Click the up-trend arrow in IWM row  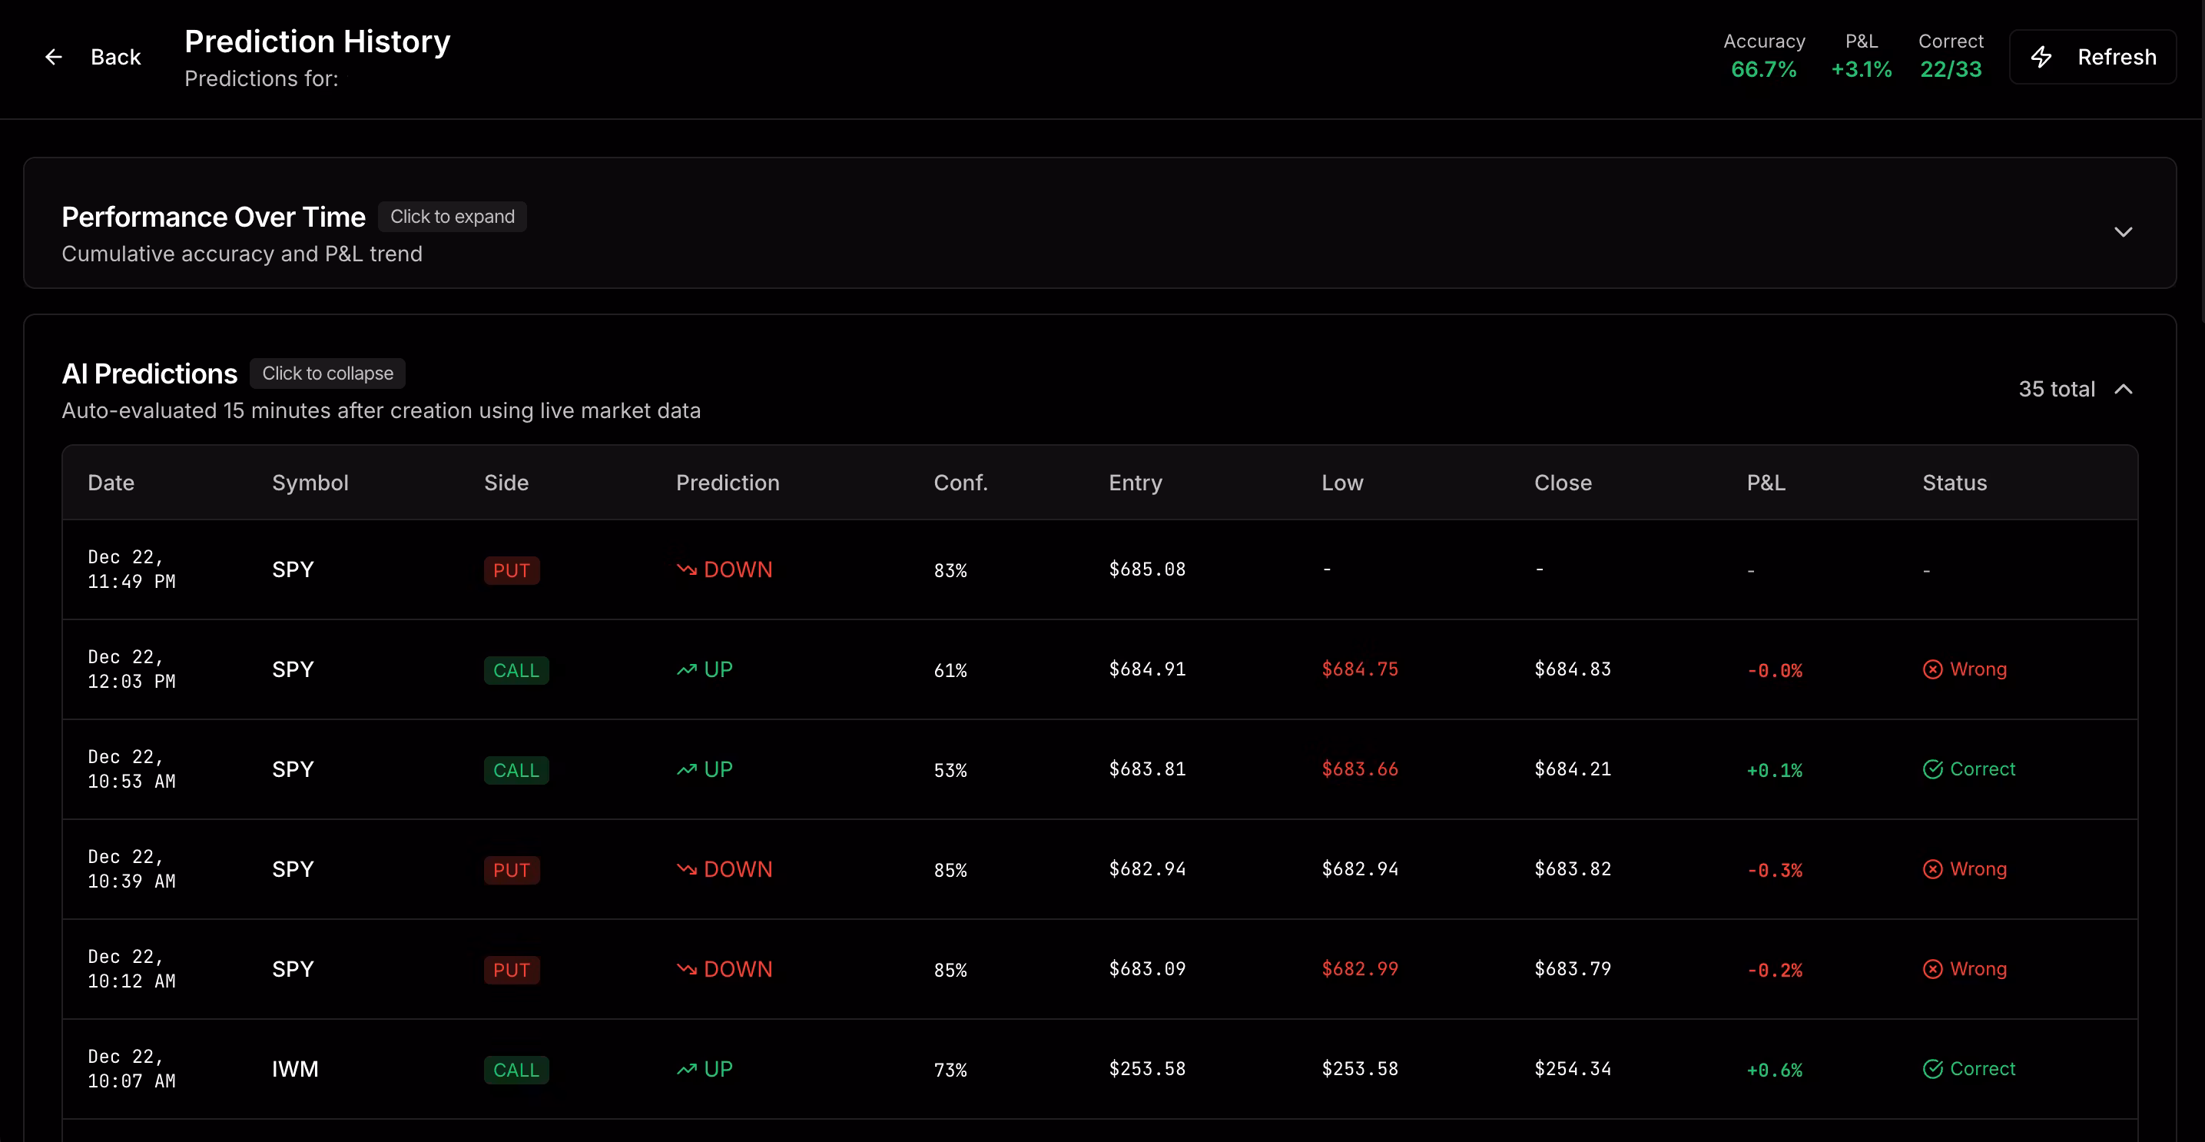coord(687,1069)
